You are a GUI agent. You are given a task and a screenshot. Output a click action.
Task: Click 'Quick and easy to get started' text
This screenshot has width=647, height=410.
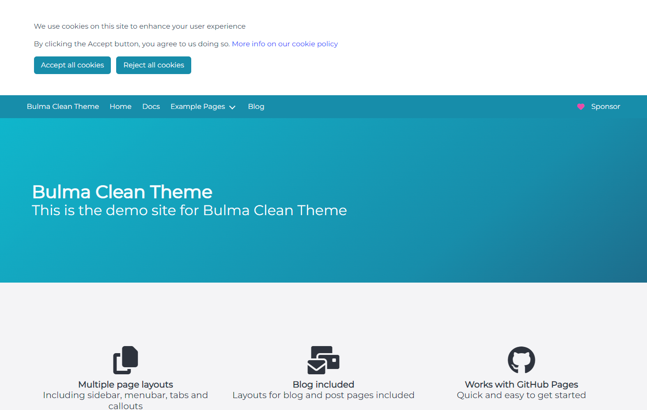pyautogui.click(x=521, y=395)
